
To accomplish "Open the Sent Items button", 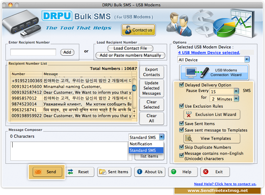I will (114, 172).
